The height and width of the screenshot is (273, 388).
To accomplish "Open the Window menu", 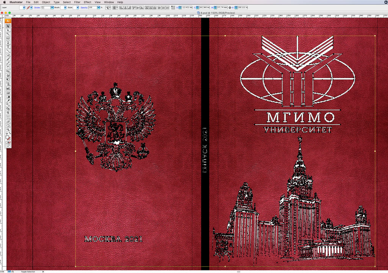I will [109, 2].
